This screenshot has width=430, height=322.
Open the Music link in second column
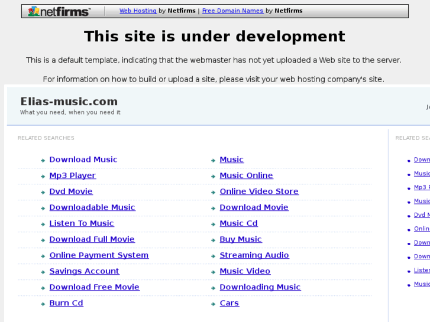click(232, 160)
